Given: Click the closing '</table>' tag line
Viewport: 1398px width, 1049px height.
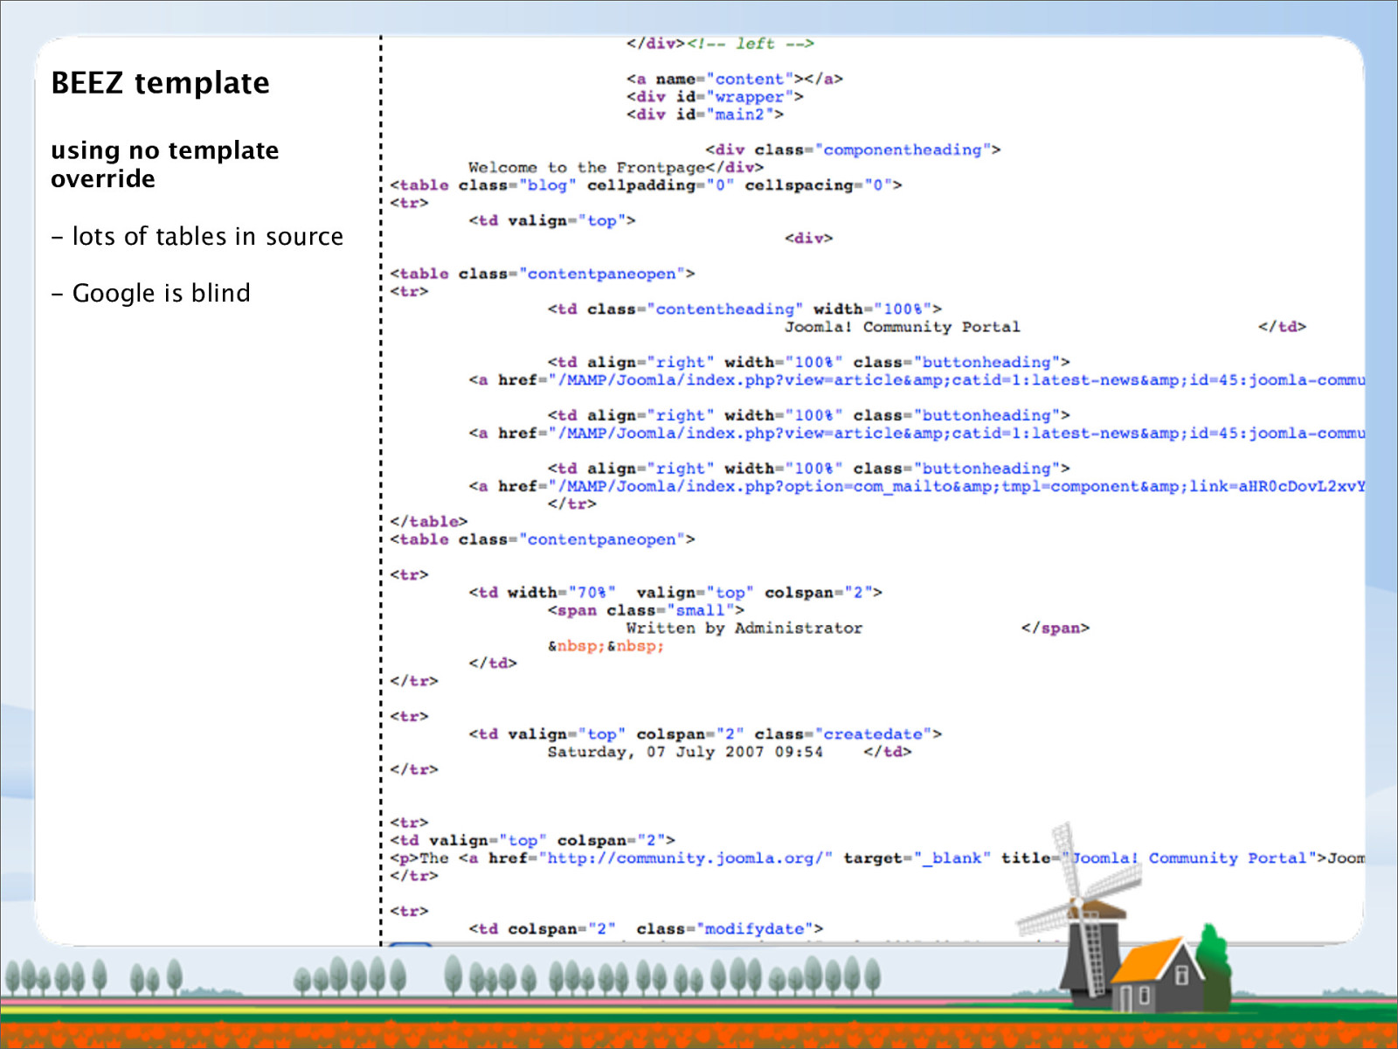Looking at the screenshot, I should click(428, 522).
